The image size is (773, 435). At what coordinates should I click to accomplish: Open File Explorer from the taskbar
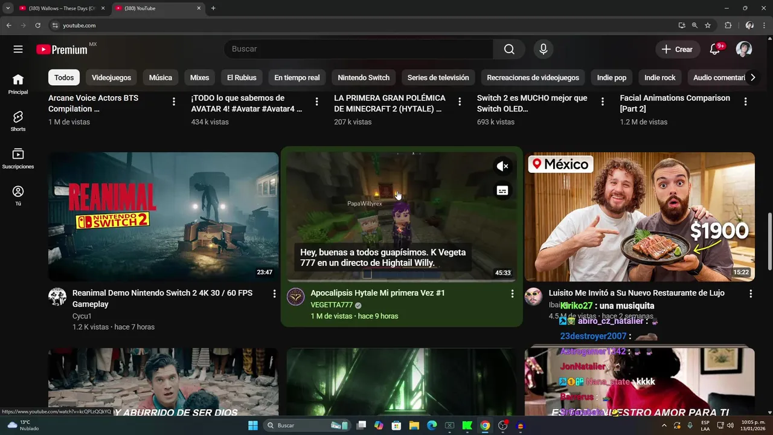coord(414,425)
